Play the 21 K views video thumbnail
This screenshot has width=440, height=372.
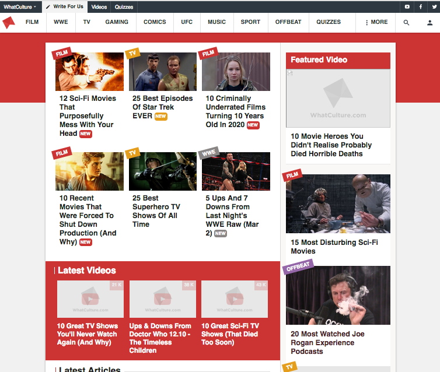(90, 299)
